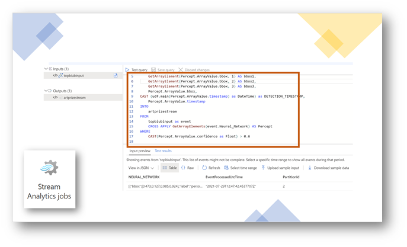This screenshot has width=407, height=247.
Task: Click the Select time range label
Action: coord(243,168)
